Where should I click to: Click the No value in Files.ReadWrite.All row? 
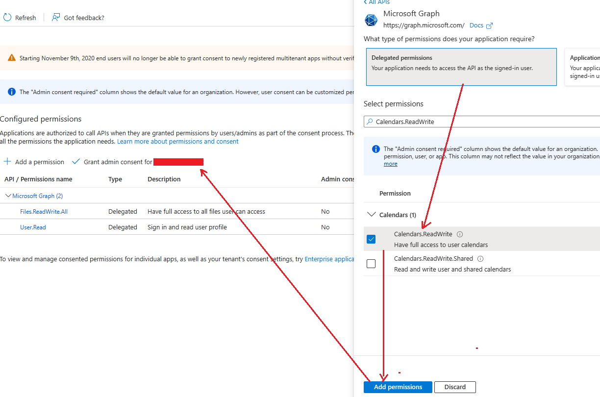tap(325, 212)
